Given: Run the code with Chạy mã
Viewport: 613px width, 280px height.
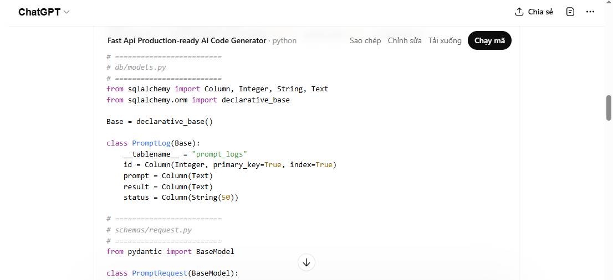Looking at the screenshot, I should click(x=489, y=40).
